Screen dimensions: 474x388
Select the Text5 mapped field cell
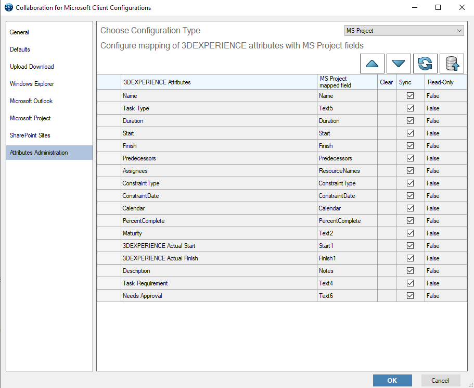click(347, 108)
